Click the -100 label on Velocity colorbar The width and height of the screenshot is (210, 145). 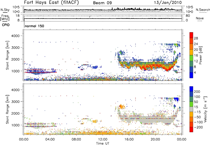coord(198,122)
